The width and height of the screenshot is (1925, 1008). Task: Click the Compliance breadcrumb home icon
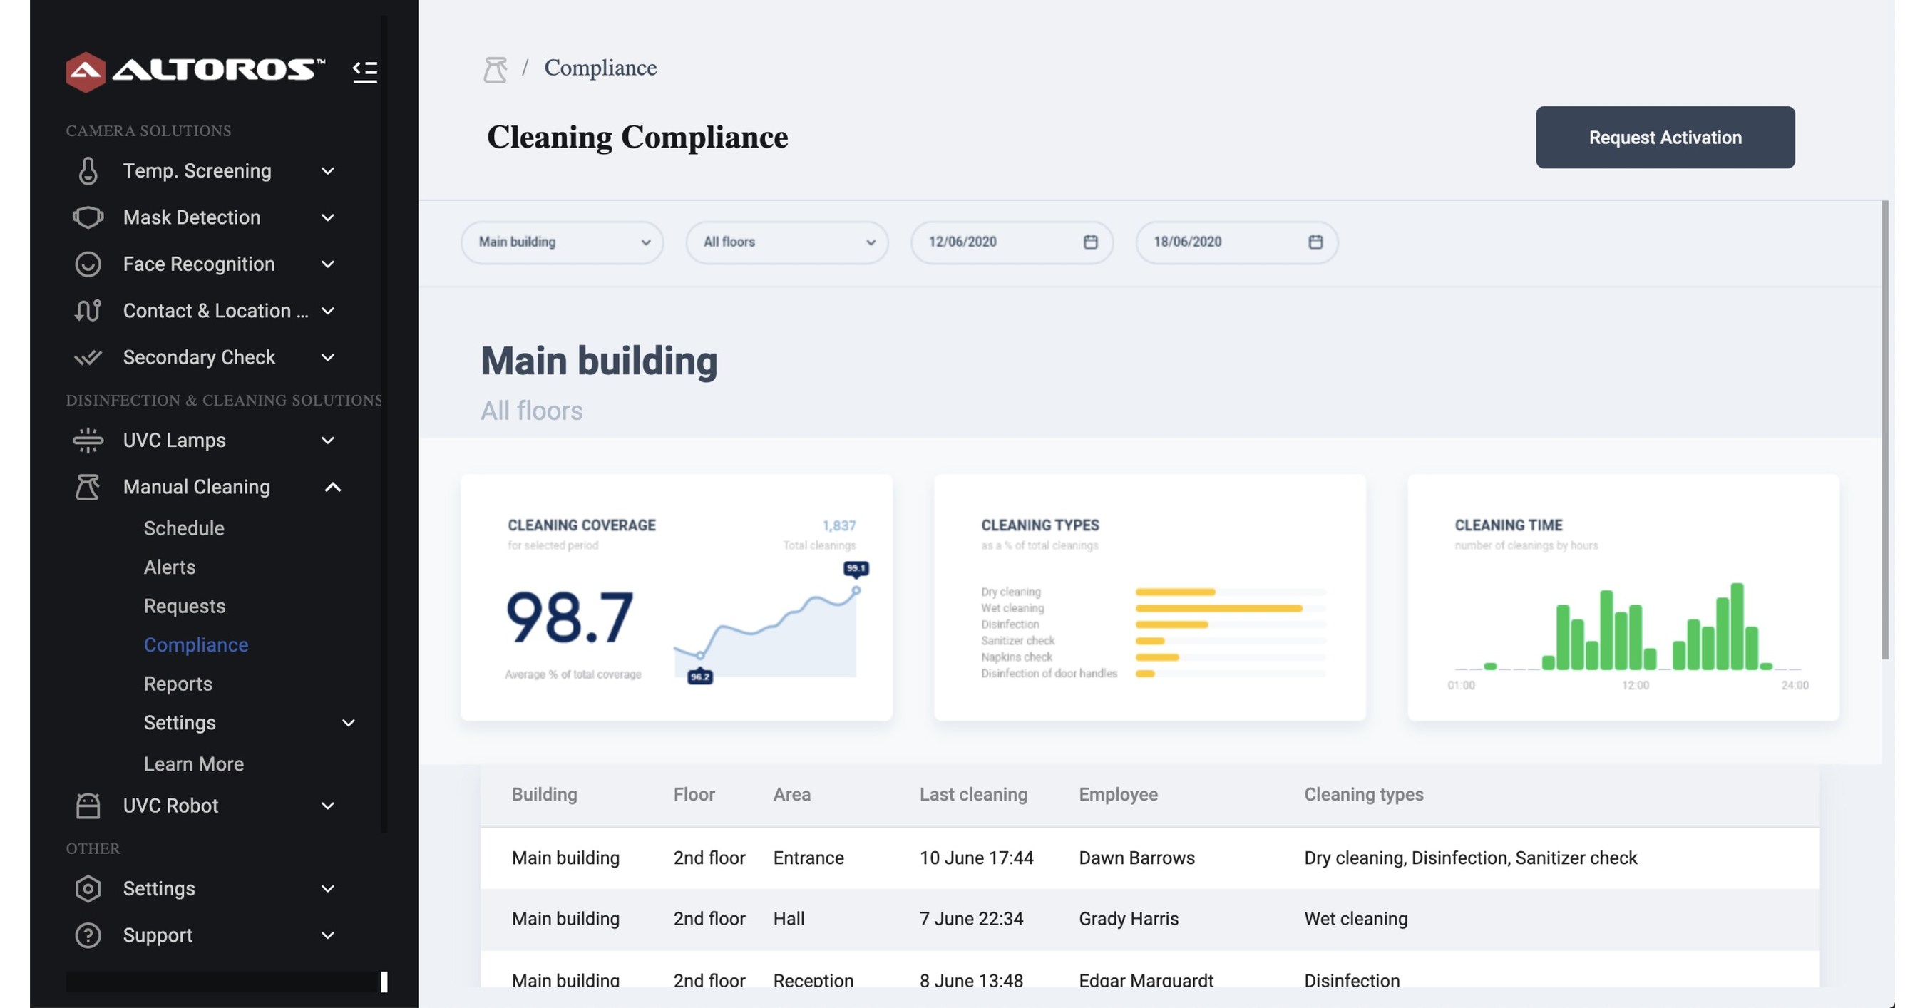[496, 68]
